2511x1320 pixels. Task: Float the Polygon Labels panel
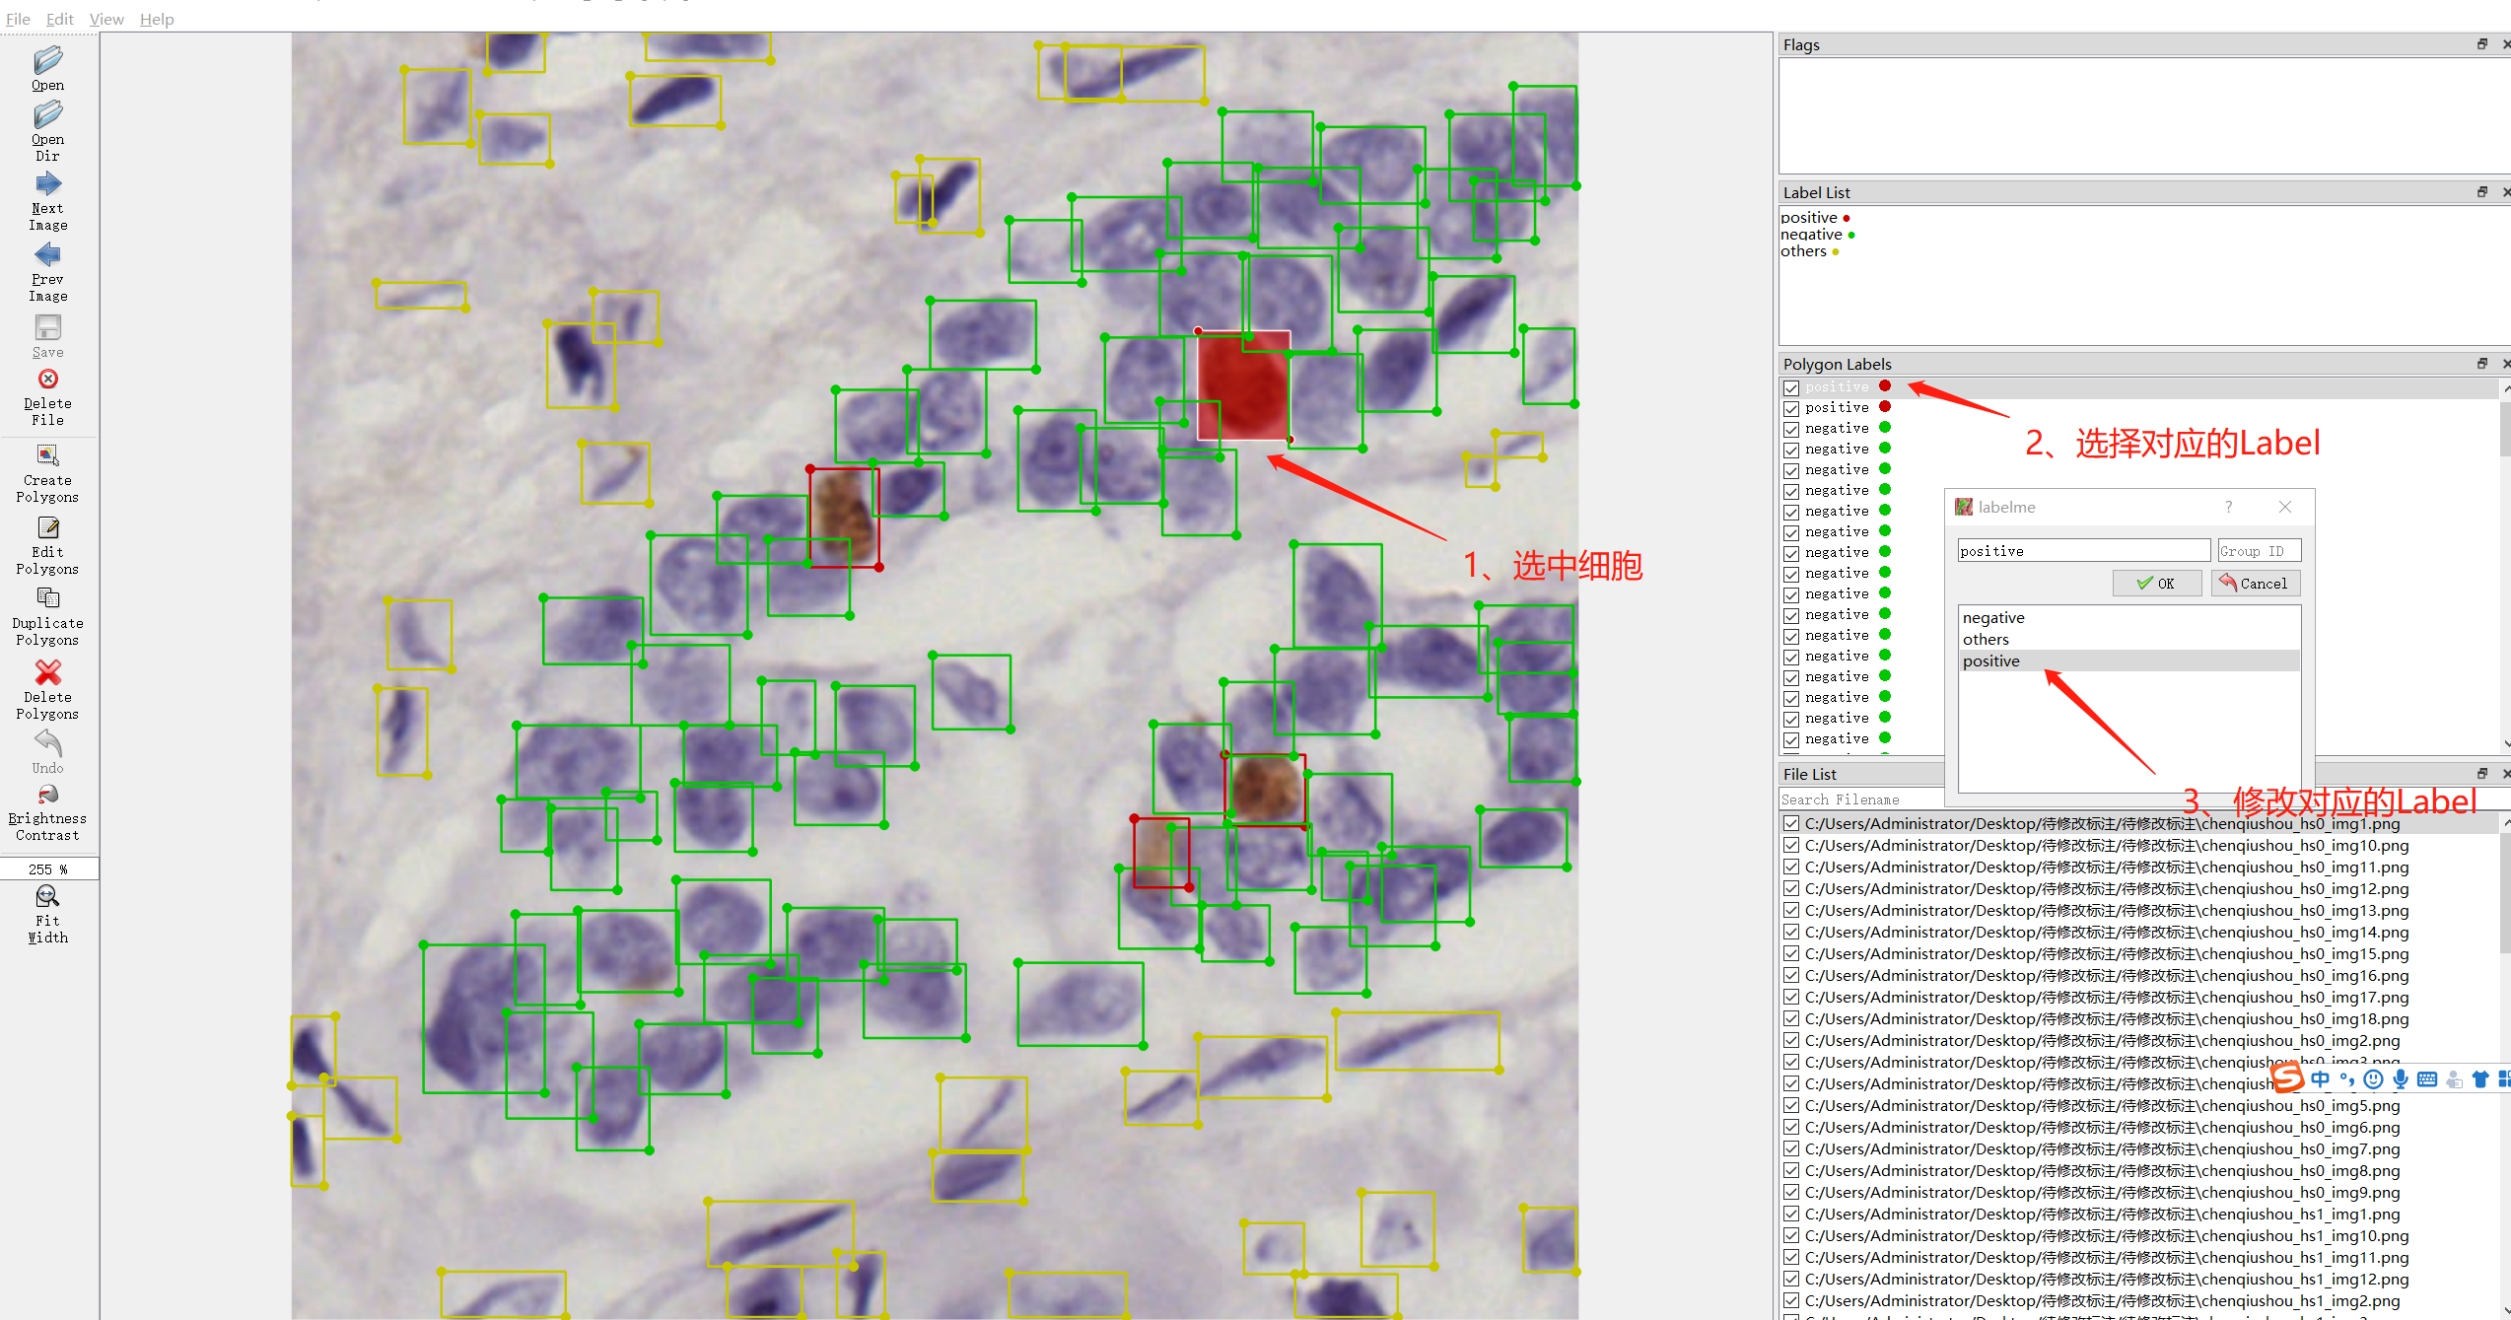click(x=2481, y=364)
